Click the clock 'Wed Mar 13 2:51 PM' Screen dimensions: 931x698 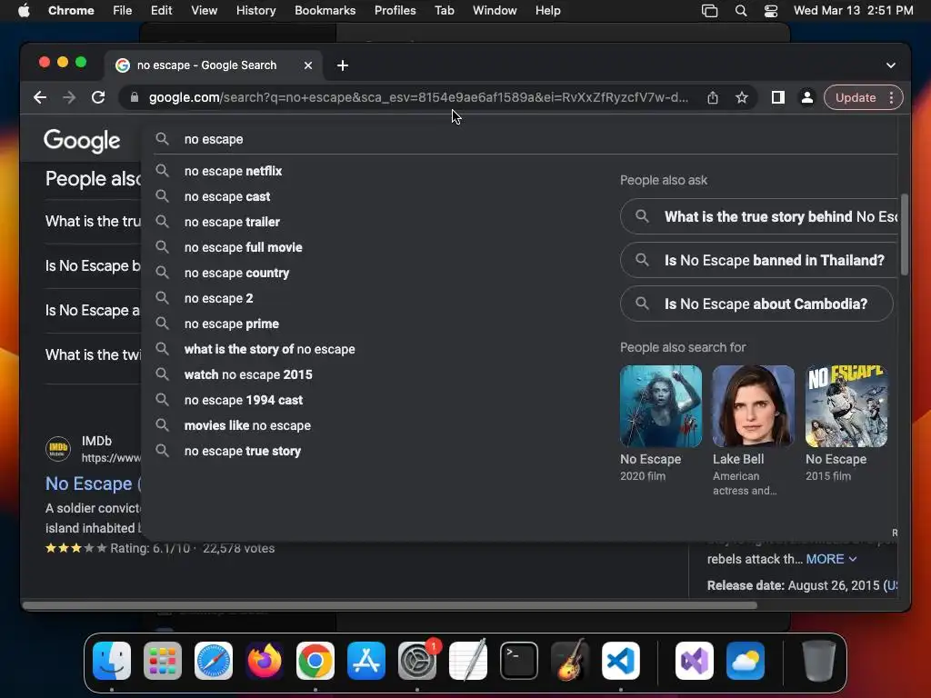pyautogui.click(x=853, y=11)
